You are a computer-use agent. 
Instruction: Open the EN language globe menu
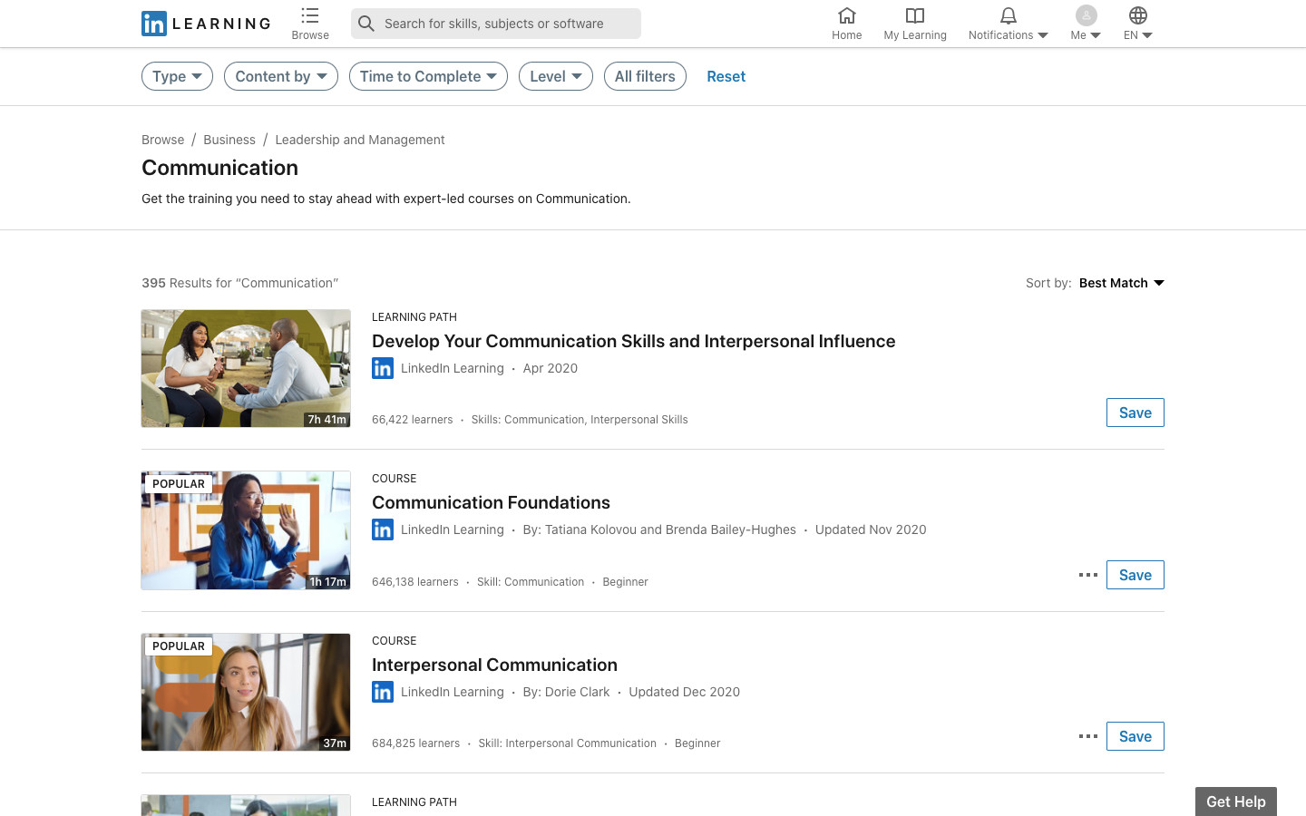[x=1137, y=16]
